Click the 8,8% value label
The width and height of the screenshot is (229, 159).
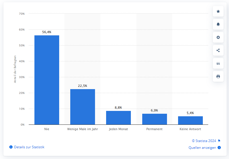pos(118,108)
